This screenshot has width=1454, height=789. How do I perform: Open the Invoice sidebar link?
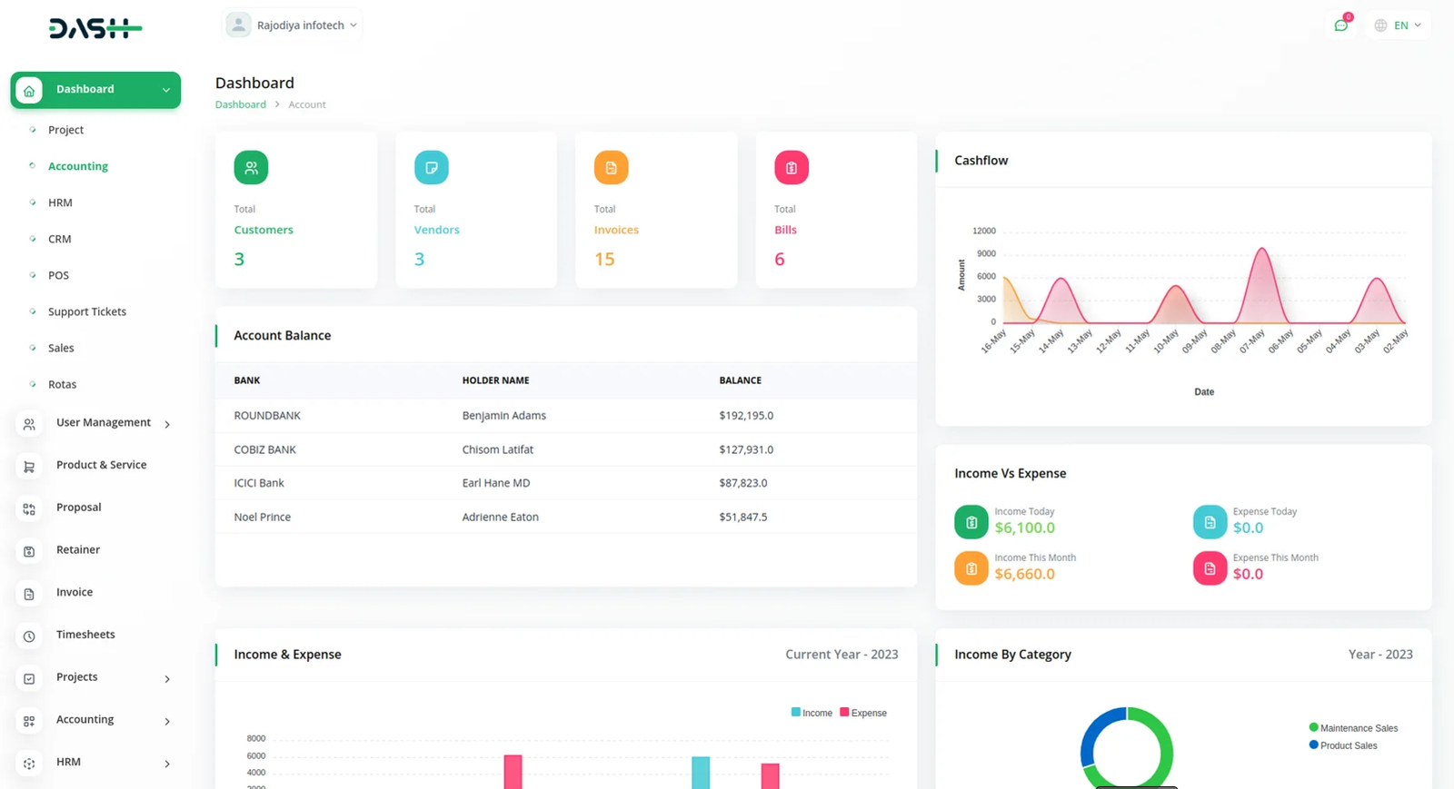click(x=75, y=592)
